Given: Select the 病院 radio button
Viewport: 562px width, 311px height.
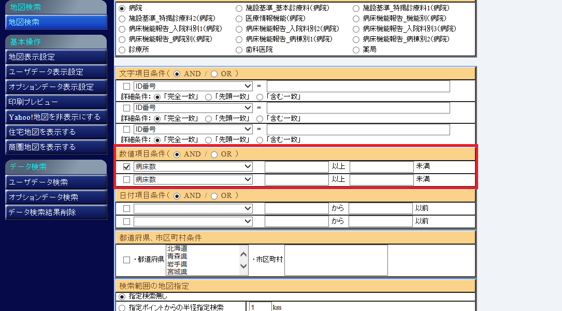Looking at the screenshot, I should (122, 8).
